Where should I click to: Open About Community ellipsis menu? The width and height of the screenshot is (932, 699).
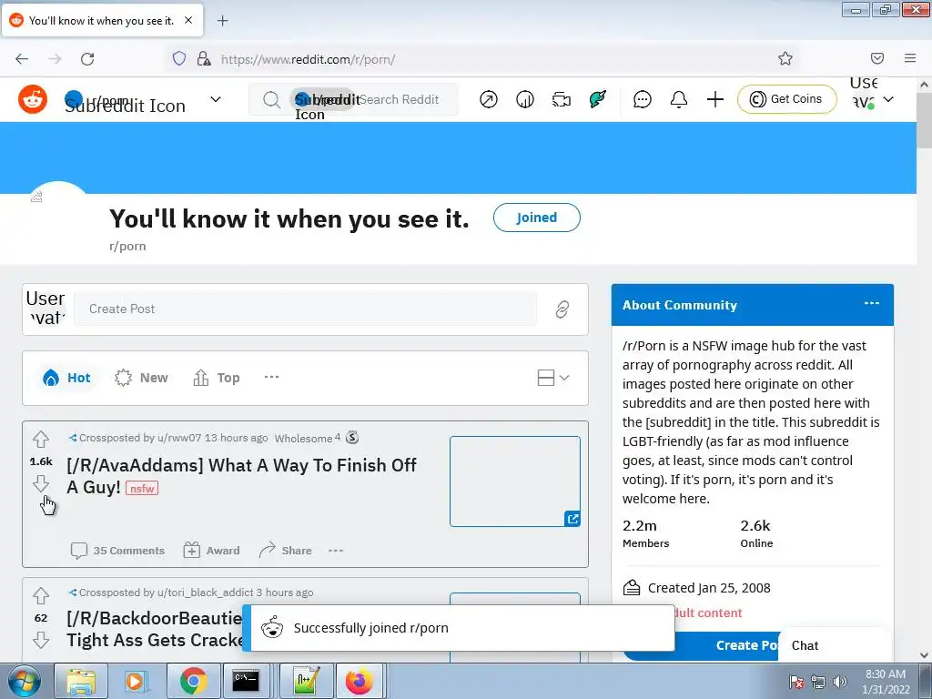click(872, 303)
